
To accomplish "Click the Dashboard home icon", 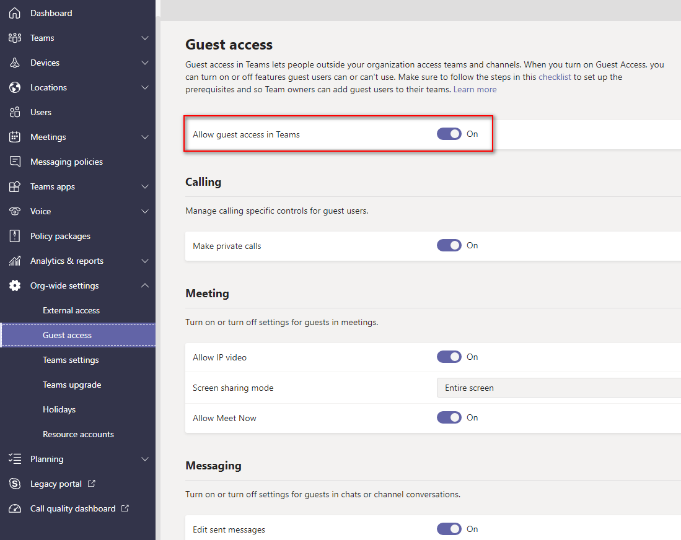I will tap(15, 13).
